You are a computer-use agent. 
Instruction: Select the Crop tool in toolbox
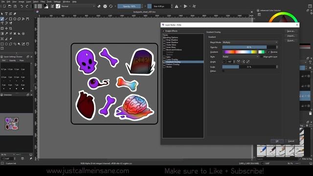pyautogui.click(x=10, y=28)
